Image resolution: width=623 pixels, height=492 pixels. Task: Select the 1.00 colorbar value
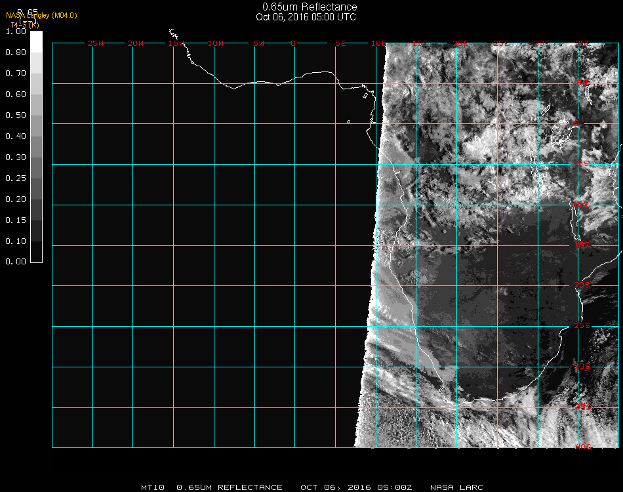tap(16, 31)
